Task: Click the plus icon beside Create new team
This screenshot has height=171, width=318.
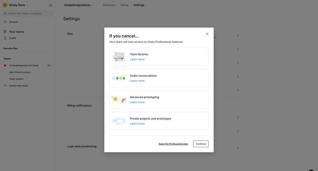Action: pyautogui.click(x=5, y=85)
